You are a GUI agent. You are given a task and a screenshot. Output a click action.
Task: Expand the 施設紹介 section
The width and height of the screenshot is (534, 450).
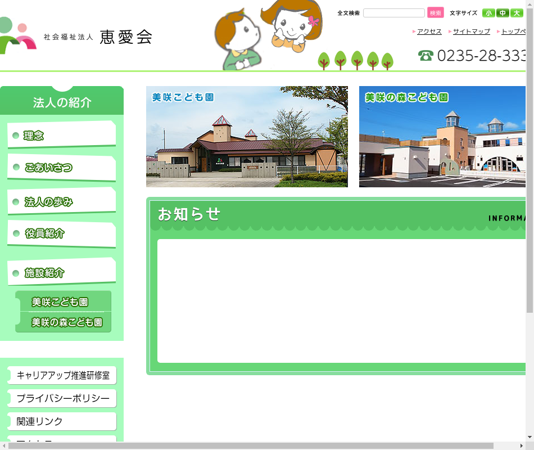tap(61, 273)
